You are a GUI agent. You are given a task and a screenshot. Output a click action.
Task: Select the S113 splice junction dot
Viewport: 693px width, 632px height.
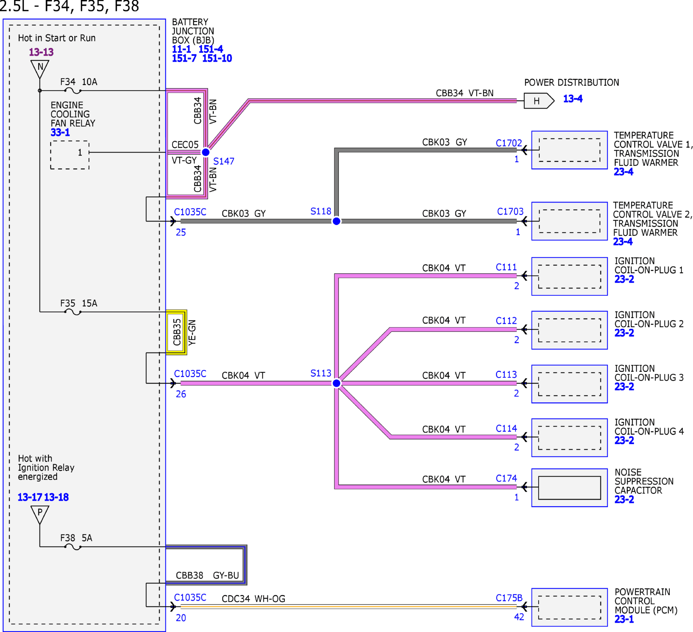336,383
